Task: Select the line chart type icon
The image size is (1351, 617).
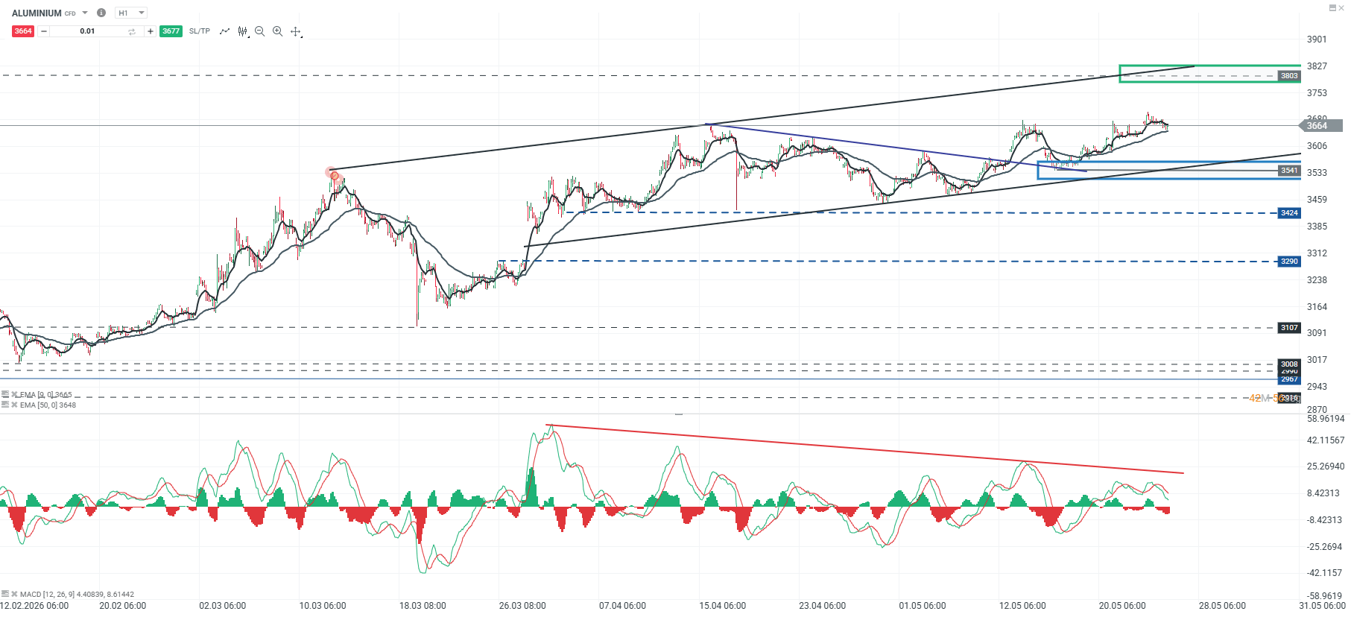Action: [x=224, y=31]
